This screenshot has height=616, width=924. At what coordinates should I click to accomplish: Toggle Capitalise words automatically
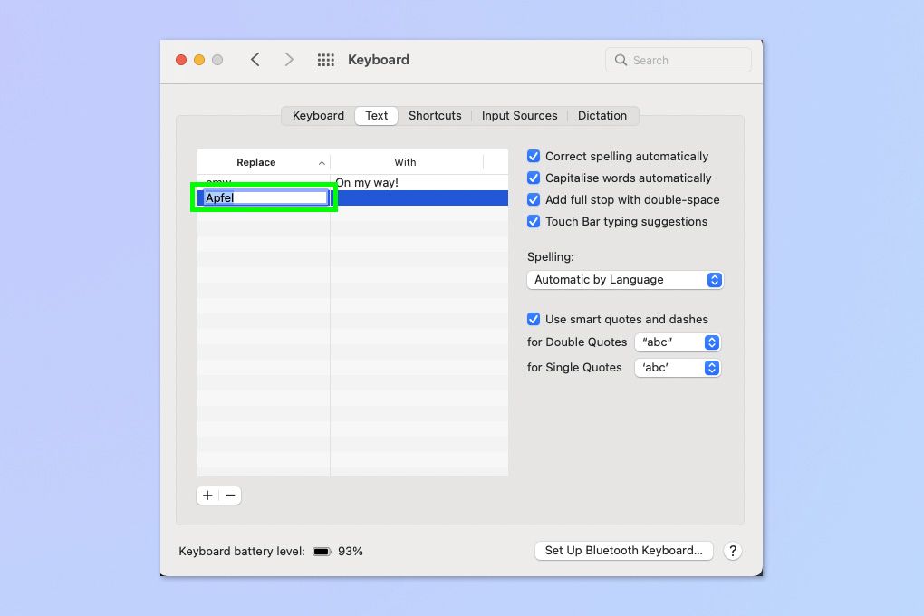534,178
